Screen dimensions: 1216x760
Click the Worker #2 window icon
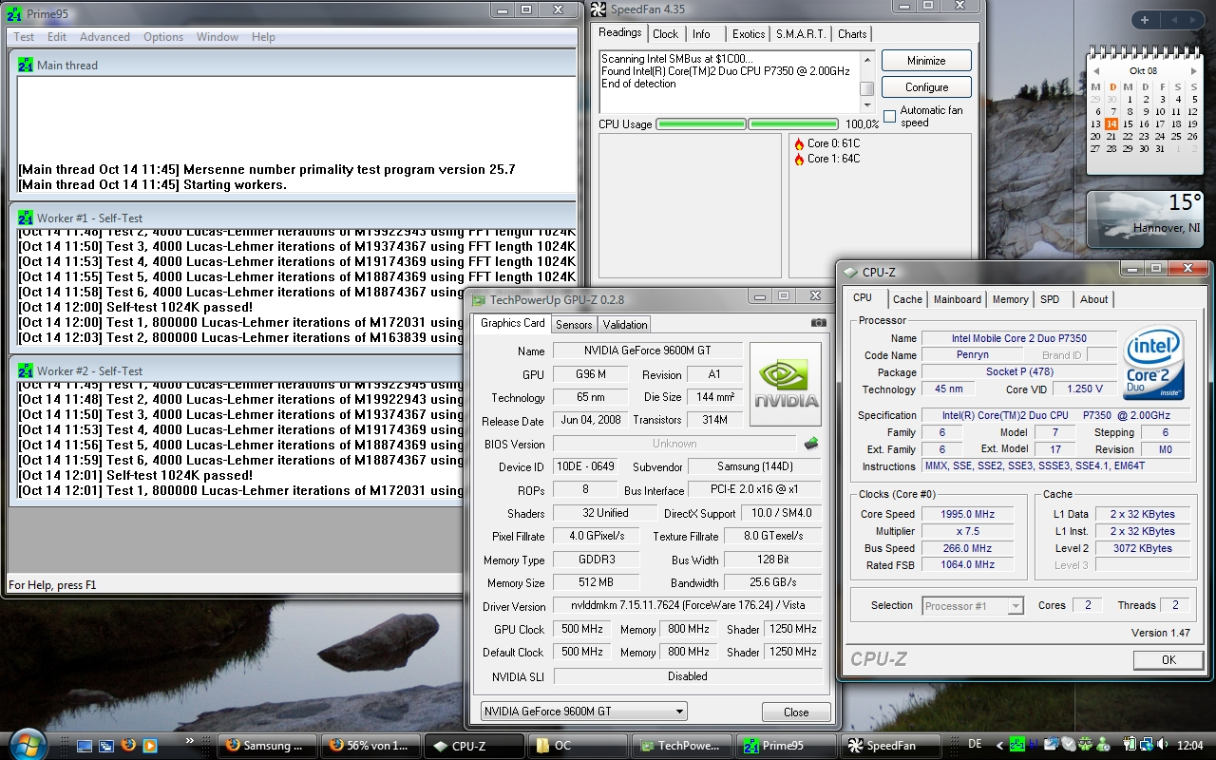[x=26, y=370]
